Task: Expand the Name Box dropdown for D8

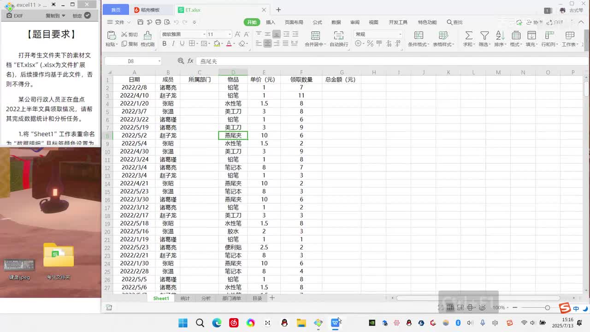Action: [x=159, y=61]
